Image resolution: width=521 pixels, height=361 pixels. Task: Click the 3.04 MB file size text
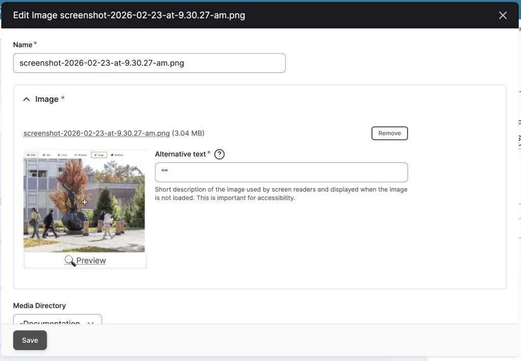(x=188, y=133)
